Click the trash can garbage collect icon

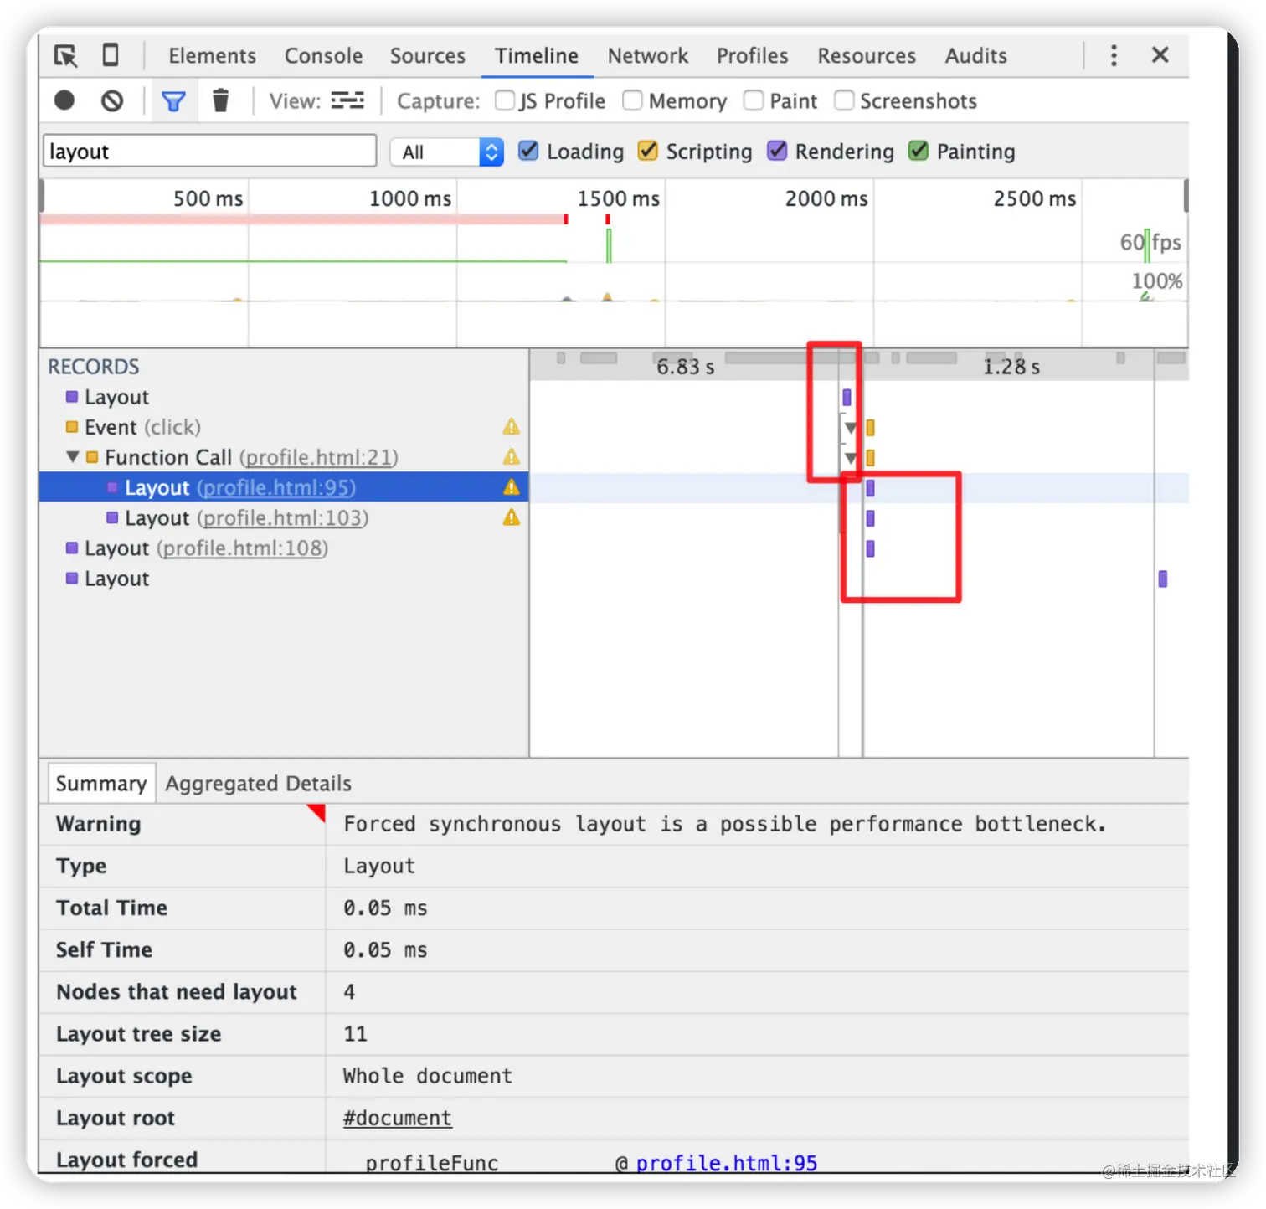220,100
